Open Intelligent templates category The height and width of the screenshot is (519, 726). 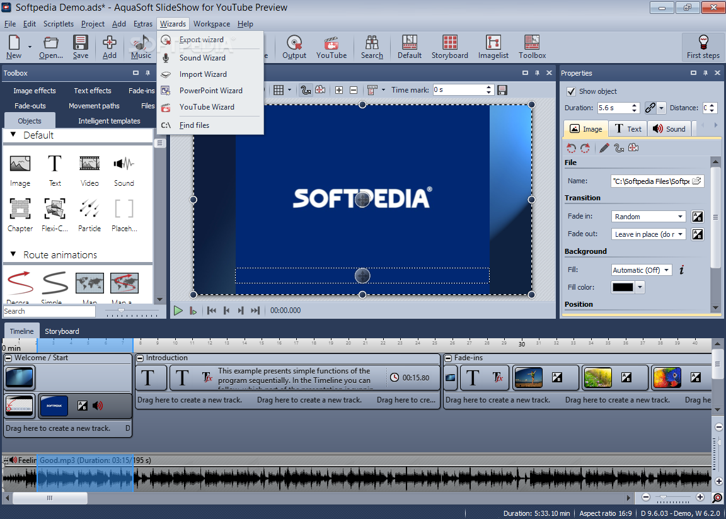[109, 121]
